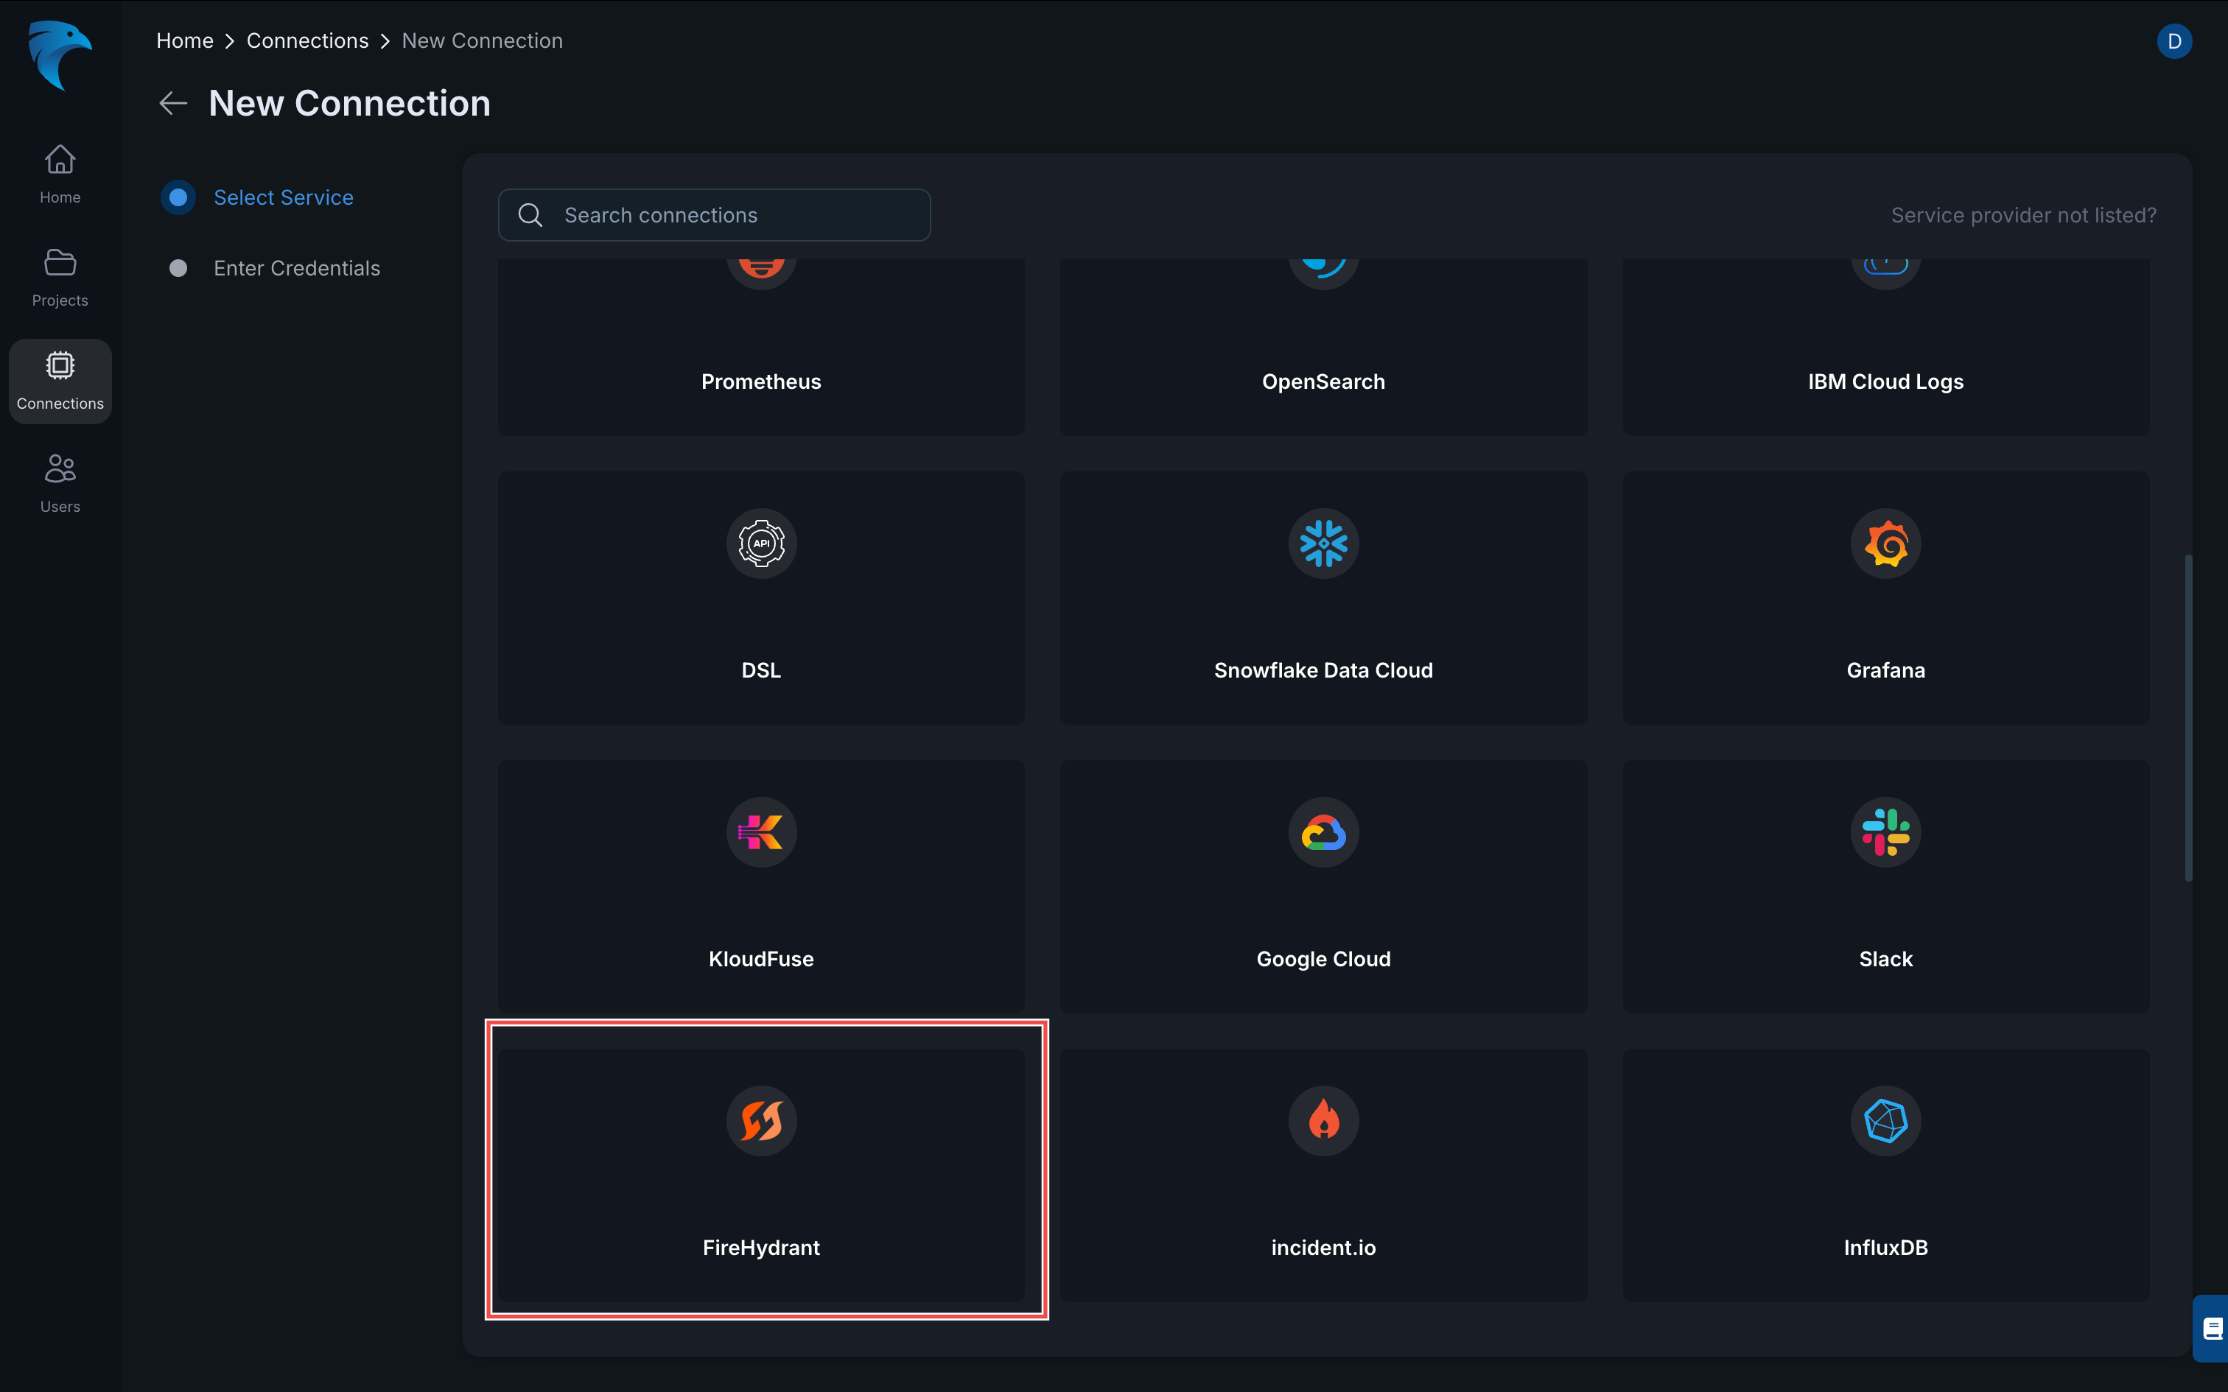Choose the KloudFuse logo icon
The width and height of the screenshot is (2228, 1392).
760,832
